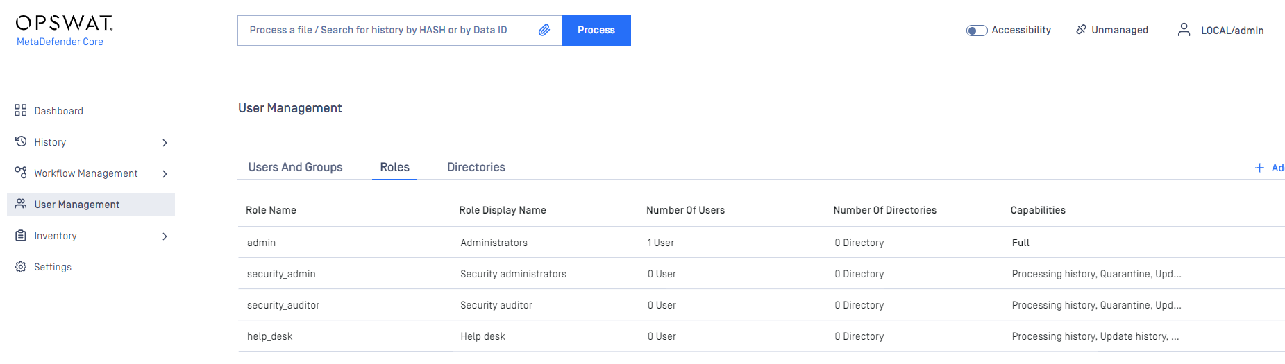Click the History clock icon
The image size is (1285, 364).
[x=21, y=141]
